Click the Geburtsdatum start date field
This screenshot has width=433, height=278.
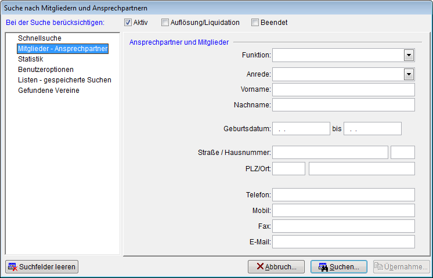pos(301,129)
